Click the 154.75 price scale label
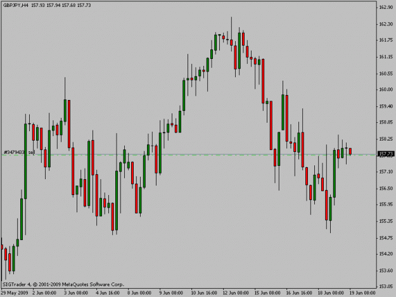This screenshot has width=396, height=297. [x=386, y=238]
